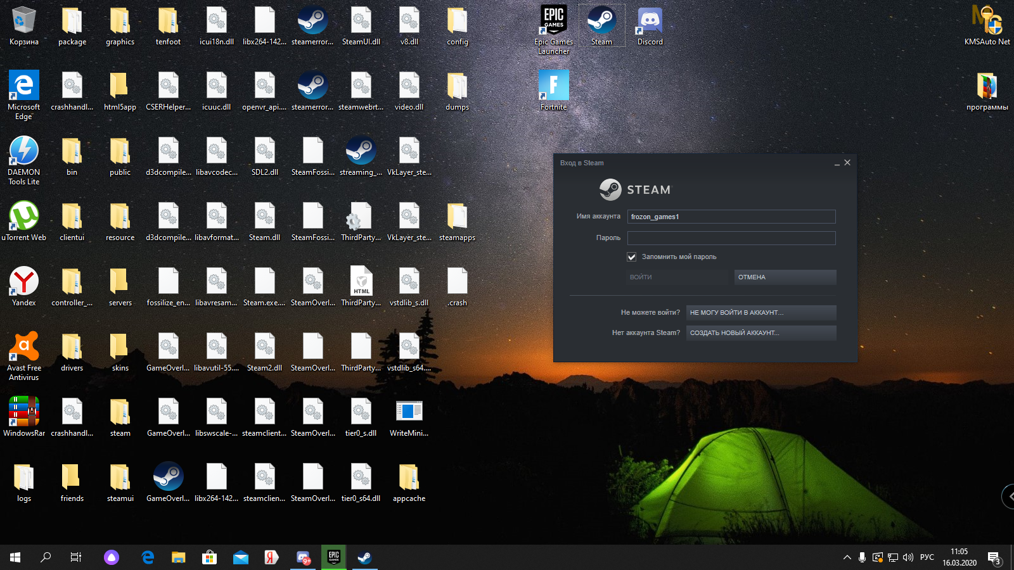Open the volume control tray icon
Image resolution: width=1014 pixels, height=570 pixels.
(x=908, y=557)
